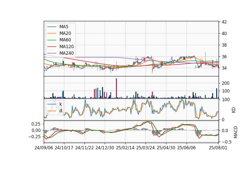Click the 25/03/24 date tick label

146,148
